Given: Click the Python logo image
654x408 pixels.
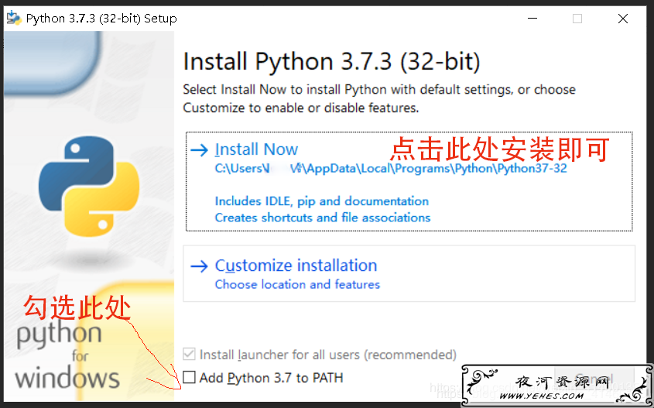Looking at the screenshot, I should [89, 187].
